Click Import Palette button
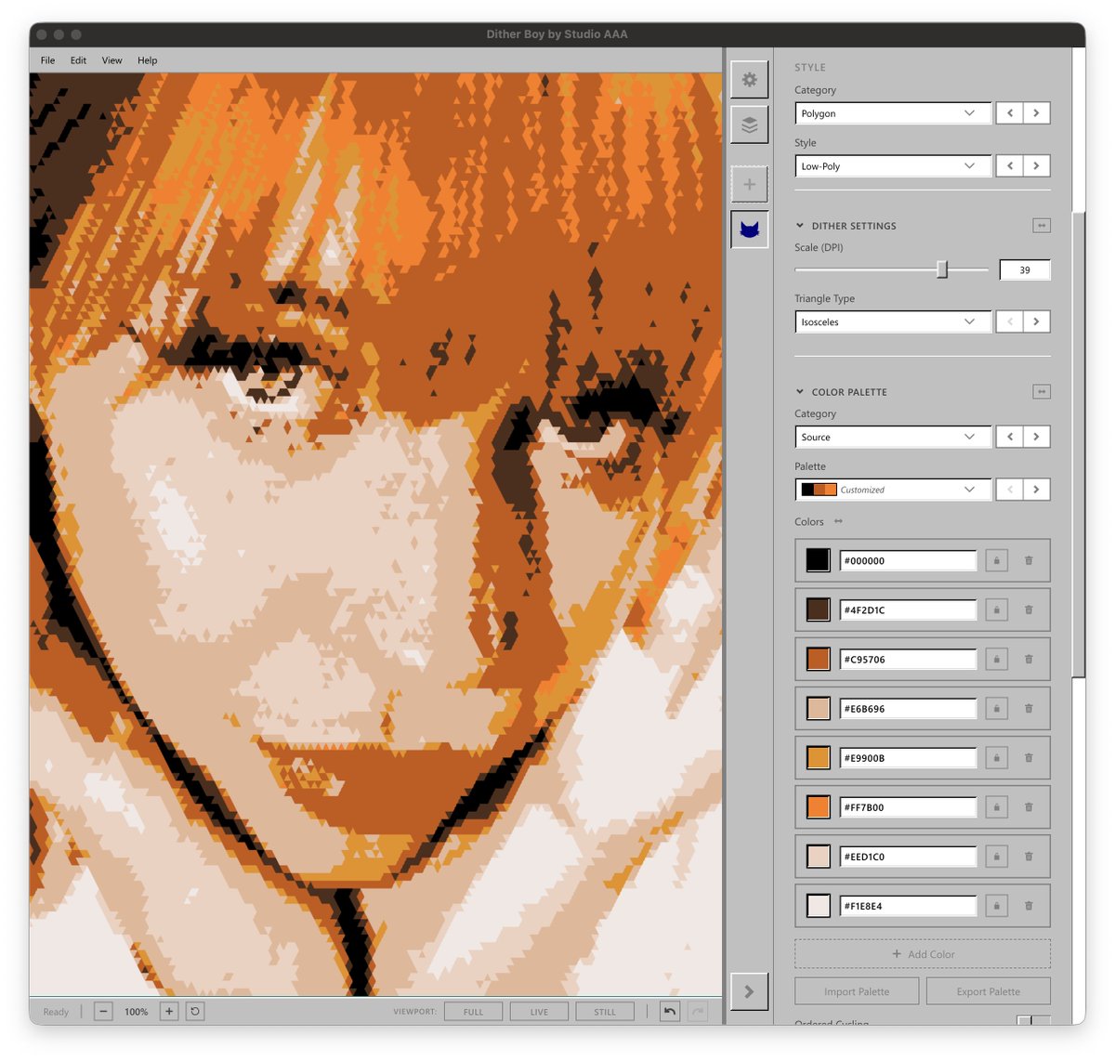Screen dimensions: 1115x1061 tap(857, 991)
